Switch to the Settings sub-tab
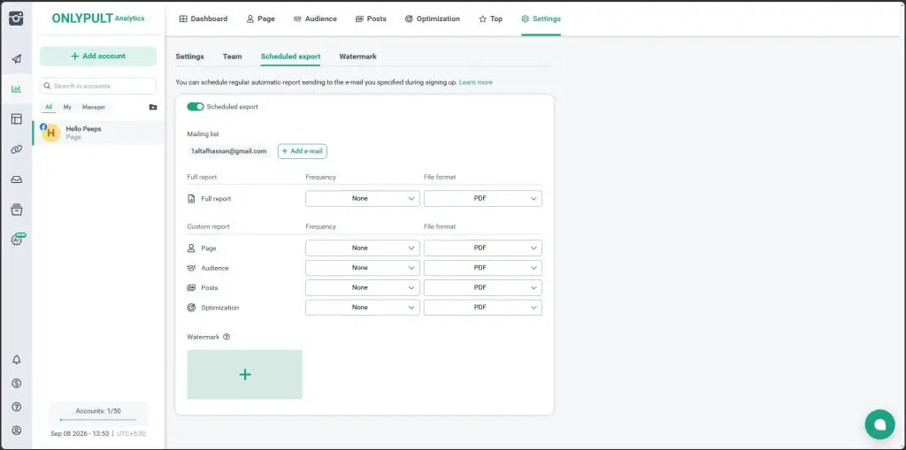The height and width of the screenshot is (450, 906). coord(189,57)
